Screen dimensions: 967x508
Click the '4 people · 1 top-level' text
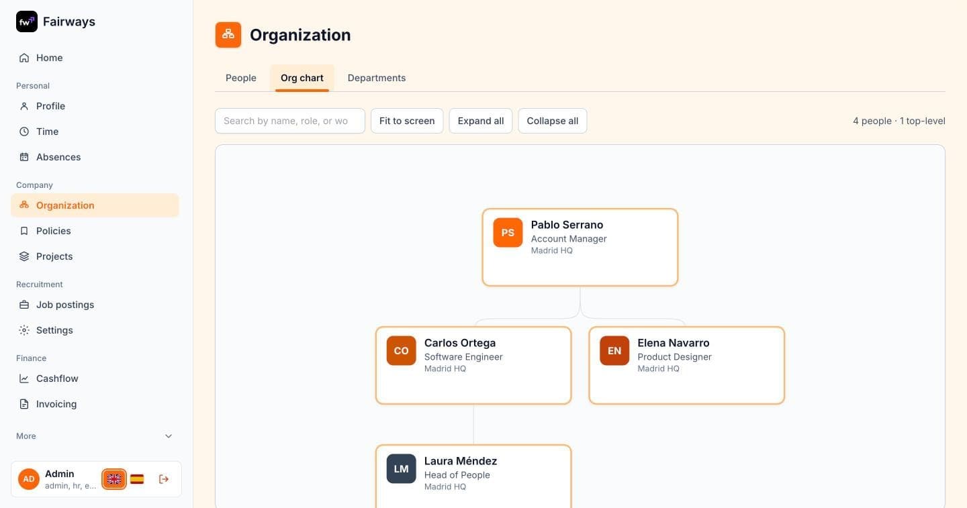899,121
